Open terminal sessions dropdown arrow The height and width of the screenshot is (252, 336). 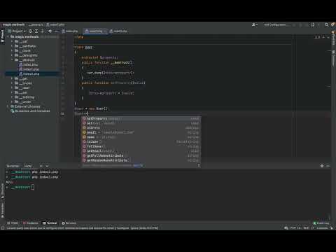(47, 166)
